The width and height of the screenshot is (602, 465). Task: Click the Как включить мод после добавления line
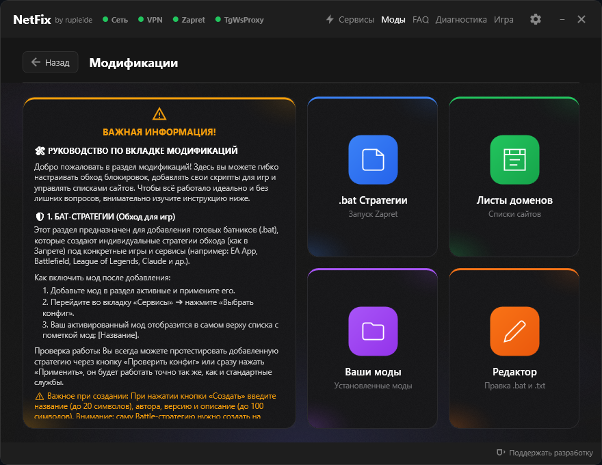pos(103,278)
